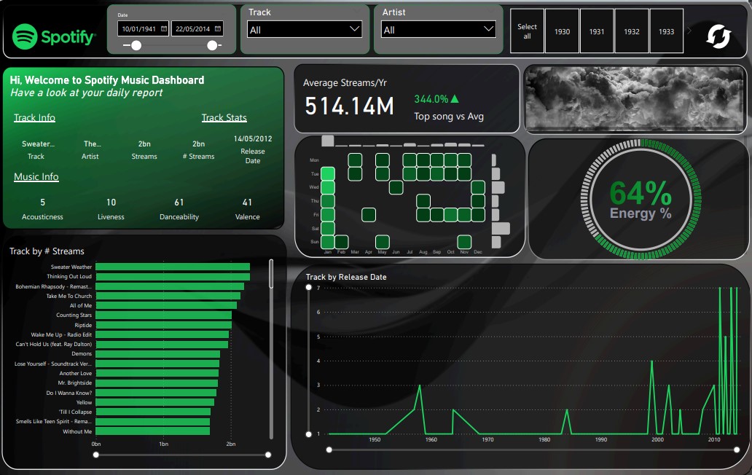Select the 514.14M average streams value
The height and width of the screenshot is (475, 752).
click(x=349, y=106)
